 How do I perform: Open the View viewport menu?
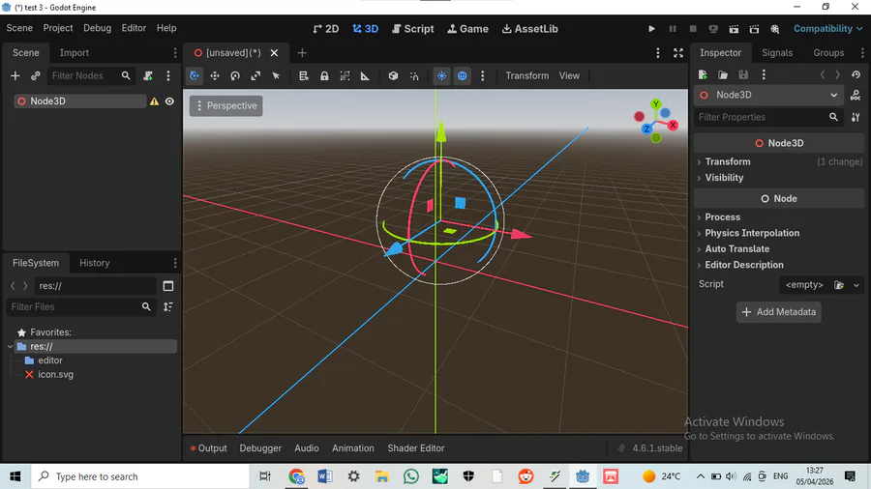click(569, 76)
